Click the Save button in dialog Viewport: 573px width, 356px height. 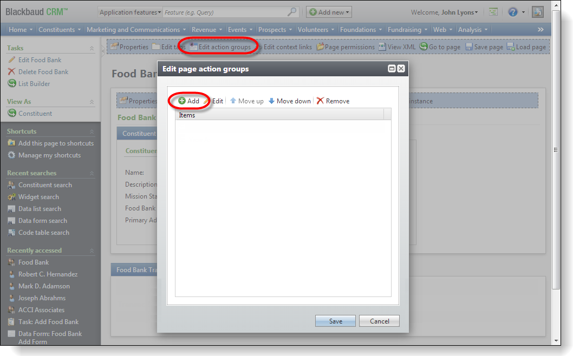(335, 321)
